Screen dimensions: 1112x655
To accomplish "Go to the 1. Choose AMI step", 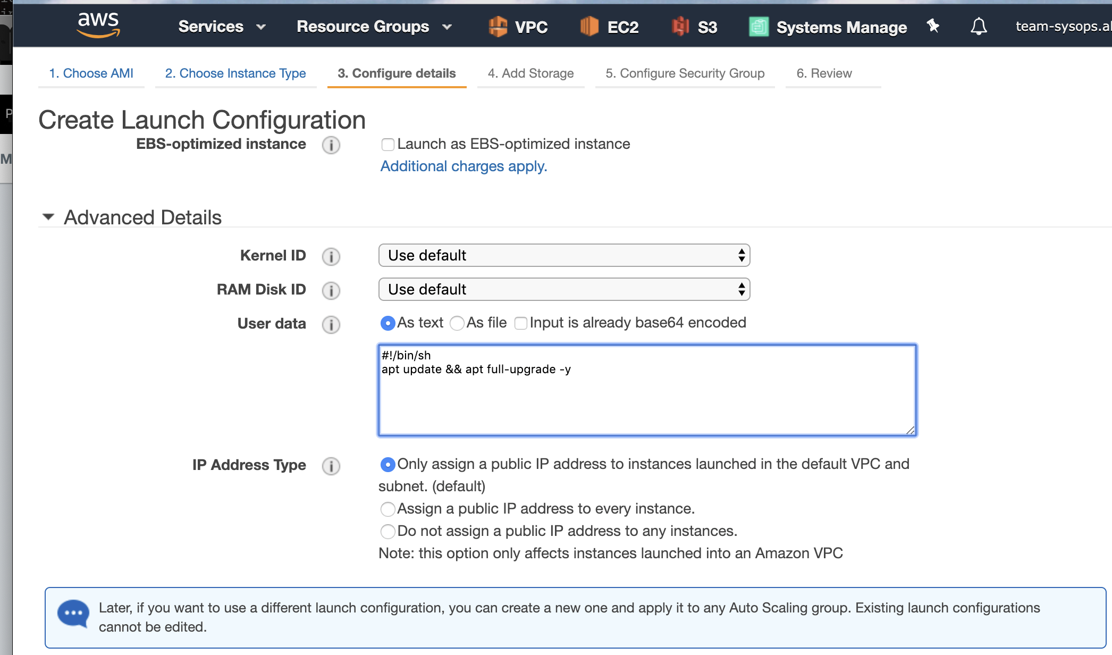I will pyautogui.click(x=91, y=73).
